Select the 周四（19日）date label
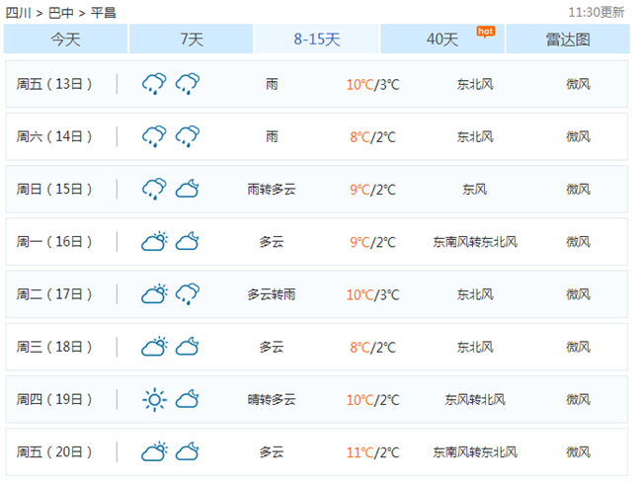642x487 pixels. (54, 399)
